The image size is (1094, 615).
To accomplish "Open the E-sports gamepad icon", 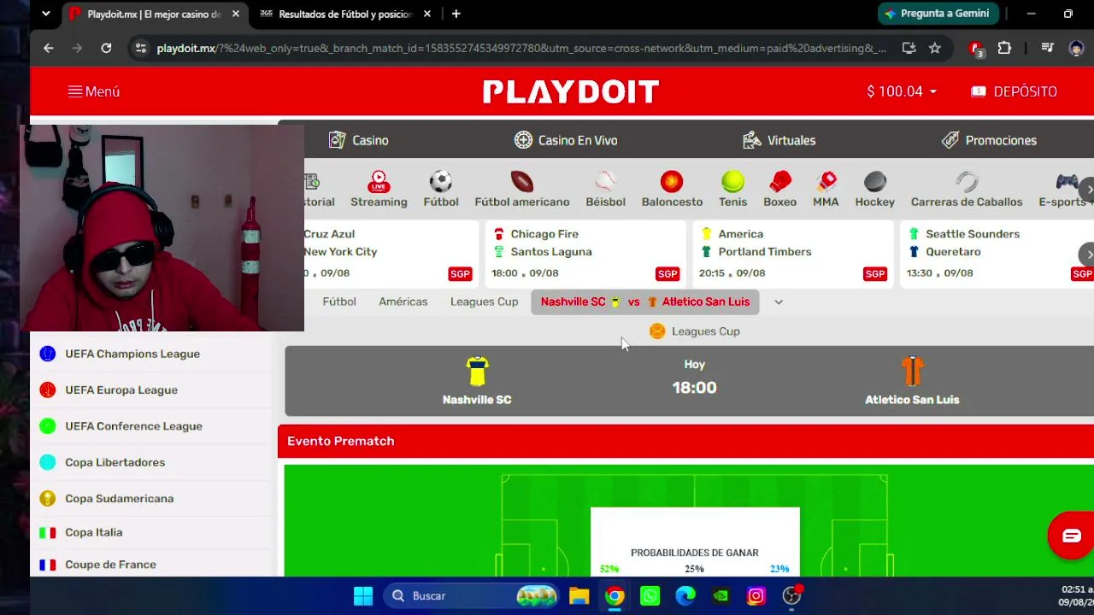I will (1067, 181).
